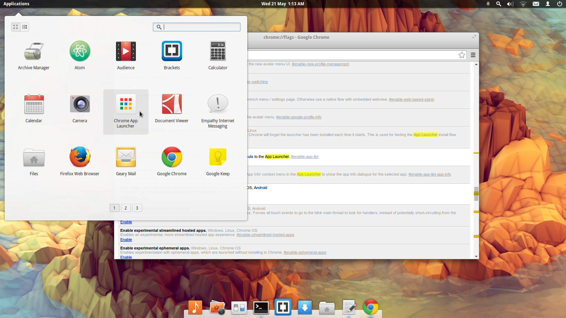Toggle the bookmark star in Chrome's address bar
The height and width of the screenshot is (318, 566).
point(462,55)
